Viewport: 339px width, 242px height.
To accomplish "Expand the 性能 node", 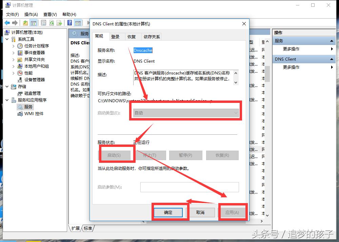I will [14, 73].
